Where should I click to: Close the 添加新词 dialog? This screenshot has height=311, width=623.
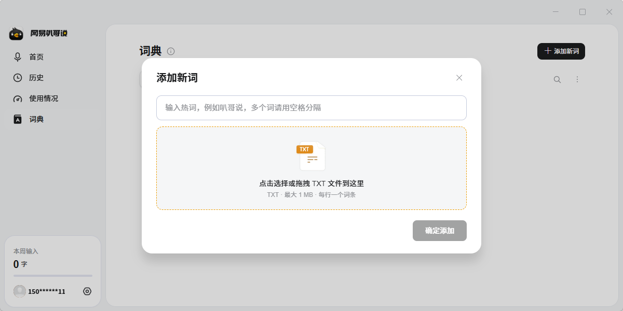(x=459, y=78)
